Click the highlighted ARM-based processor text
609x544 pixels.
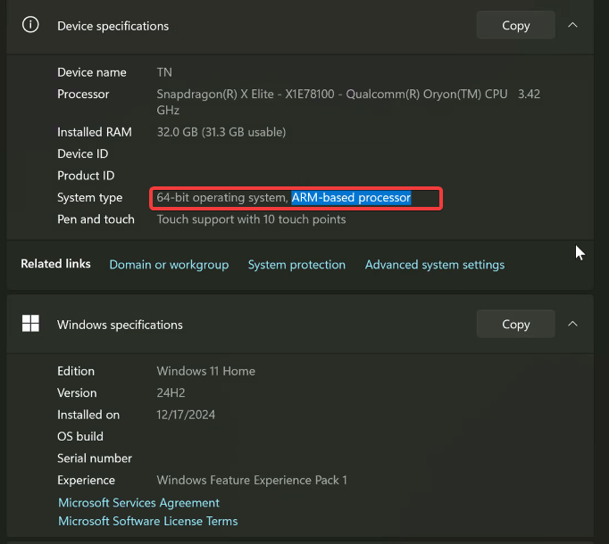[351, 197]
